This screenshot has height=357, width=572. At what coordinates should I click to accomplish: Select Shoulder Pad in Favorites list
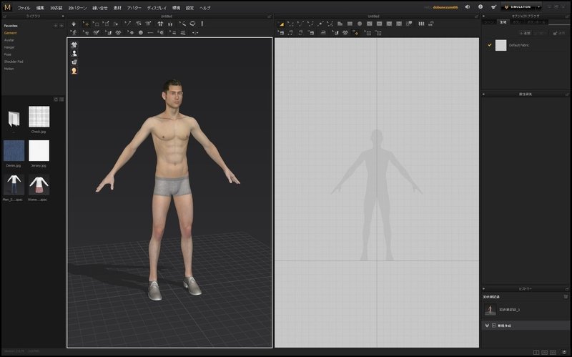[x=14, y=62]
